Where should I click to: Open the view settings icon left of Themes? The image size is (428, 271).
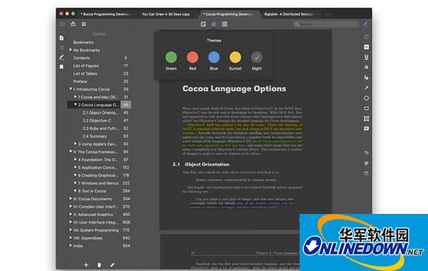pos(203,24)
